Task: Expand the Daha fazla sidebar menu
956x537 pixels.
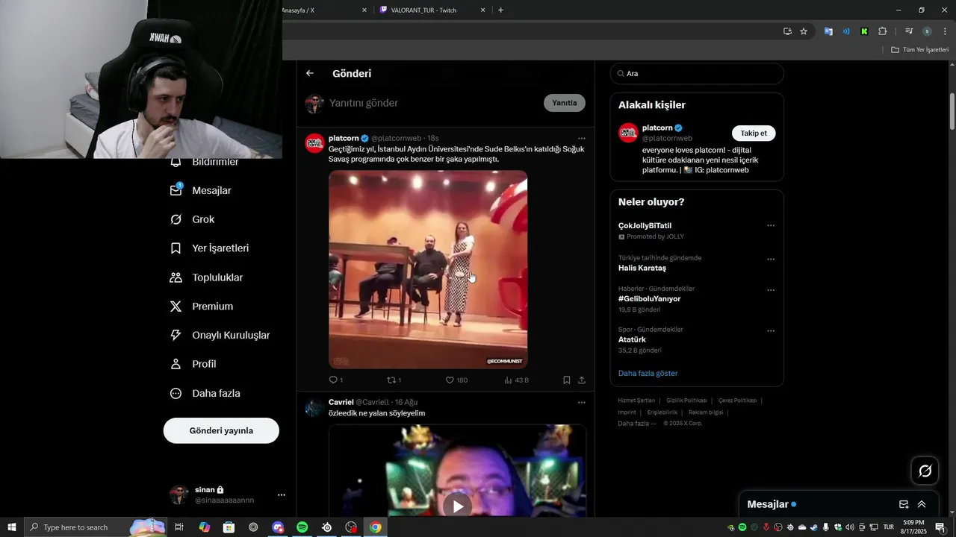Action: pyautogui.click(x=205, y=393)
